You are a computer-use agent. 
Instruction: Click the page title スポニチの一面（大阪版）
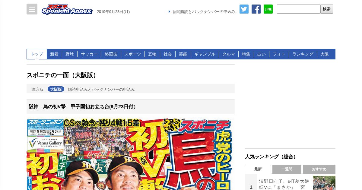(x=62, y=75)
